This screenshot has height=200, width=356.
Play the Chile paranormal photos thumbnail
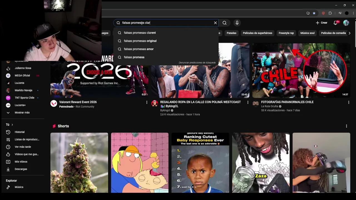click(301, 70)
